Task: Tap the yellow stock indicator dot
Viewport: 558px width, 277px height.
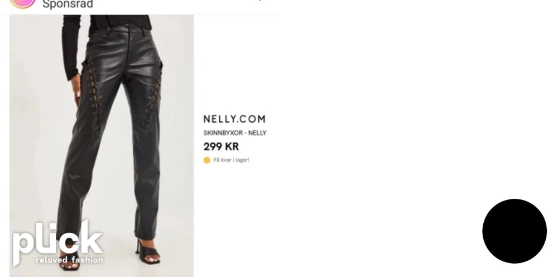Action: pyautogui.click(x=207, y=160)
